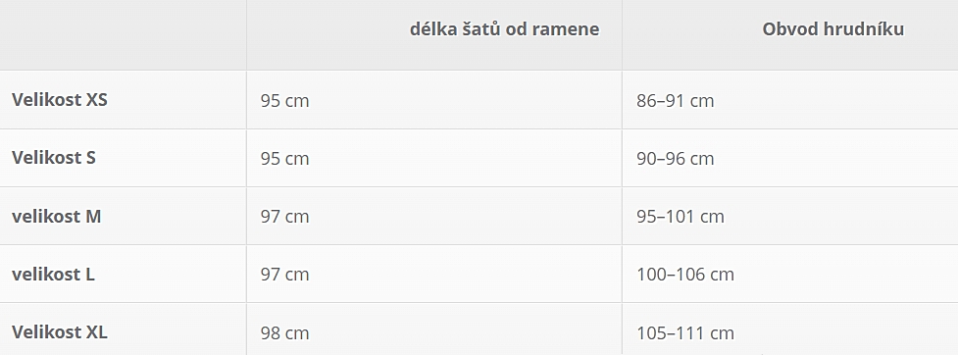Viewport: 958px width, 355px height.
Task: Click the 'délka šatů od ramene' column header
Action: click(504, 29)
